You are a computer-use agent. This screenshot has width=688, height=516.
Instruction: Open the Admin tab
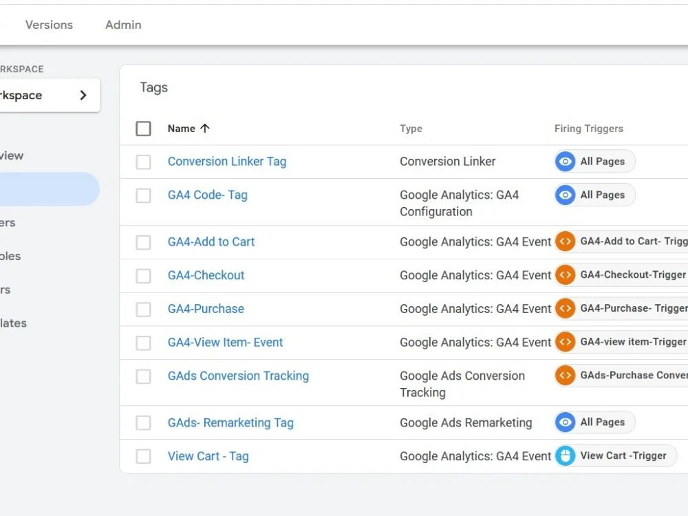tap(123, 25)
